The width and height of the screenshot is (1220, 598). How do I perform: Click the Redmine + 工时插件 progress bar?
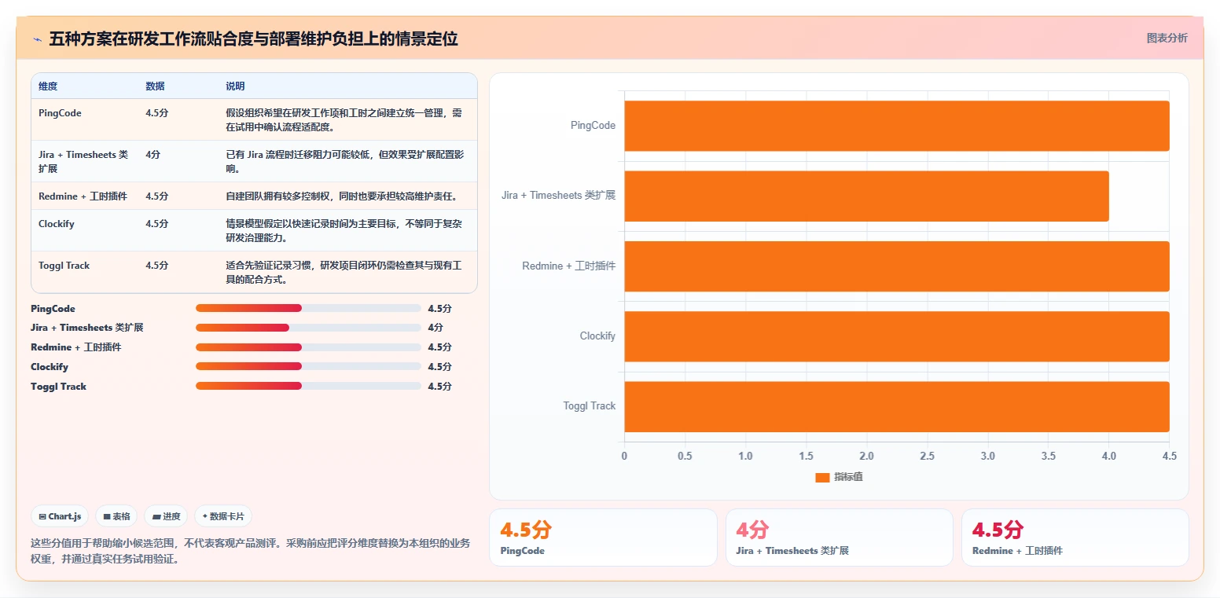pos(308,347)
